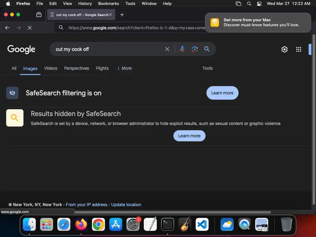This screenshot has width=316, height=237.
Task: Switch to the All results tab
Action: 14,68
